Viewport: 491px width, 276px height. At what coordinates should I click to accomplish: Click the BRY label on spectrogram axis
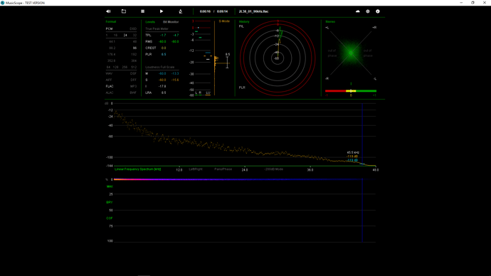pos(110,203)
